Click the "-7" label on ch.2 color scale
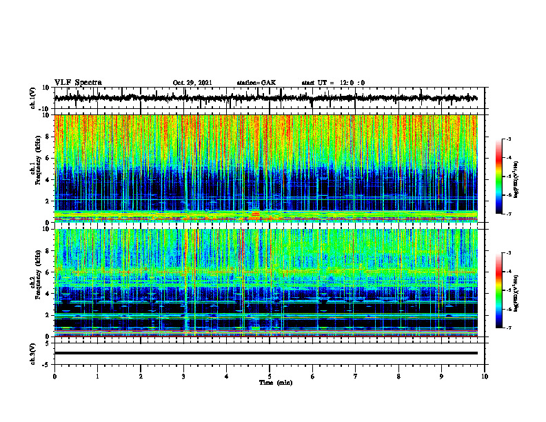546x422 pixels. [x=509, y=328]
